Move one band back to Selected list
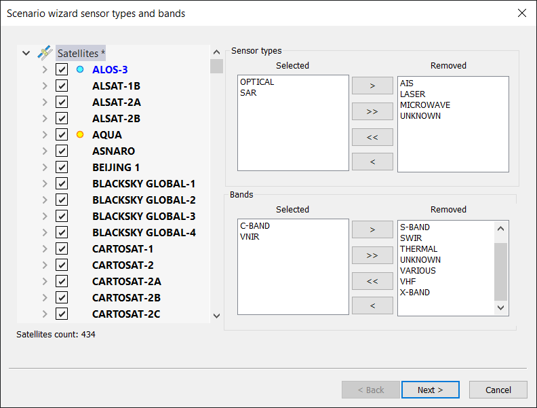Screen dimensions: 537x408 (372, 305)
